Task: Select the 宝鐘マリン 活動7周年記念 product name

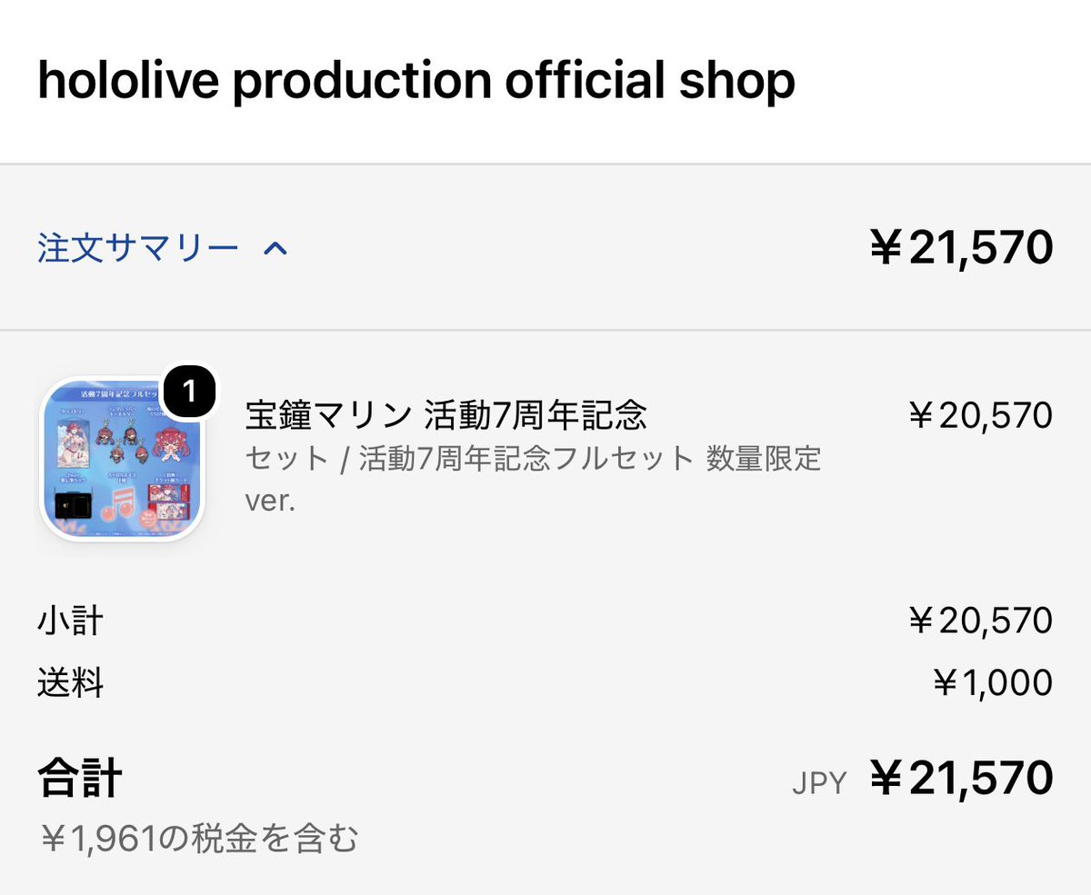Action: coord(446,415)
